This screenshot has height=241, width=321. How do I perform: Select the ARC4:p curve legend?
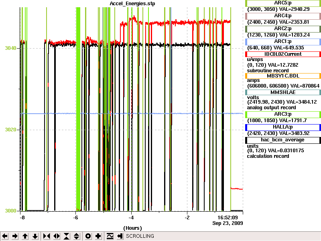coord(283,16)
